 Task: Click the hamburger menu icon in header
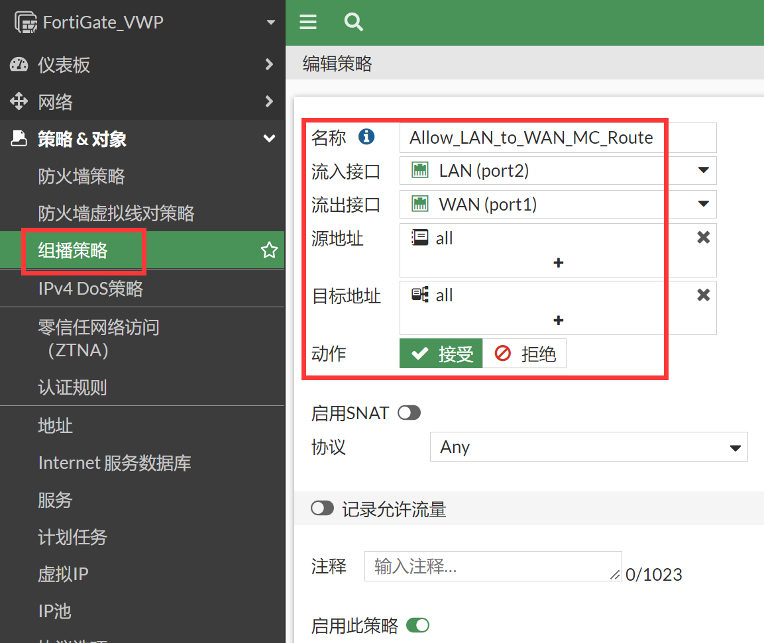pyautogui.click(x=308, y=23)
